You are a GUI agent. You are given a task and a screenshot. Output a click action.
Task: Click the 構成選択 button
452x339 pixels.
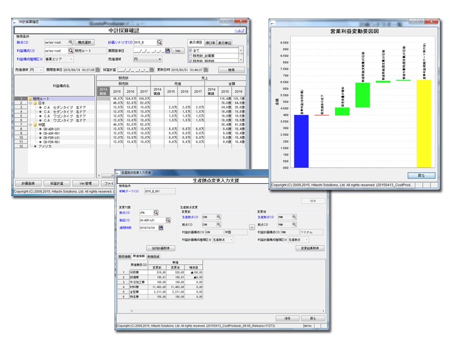[x=85, y=43]
